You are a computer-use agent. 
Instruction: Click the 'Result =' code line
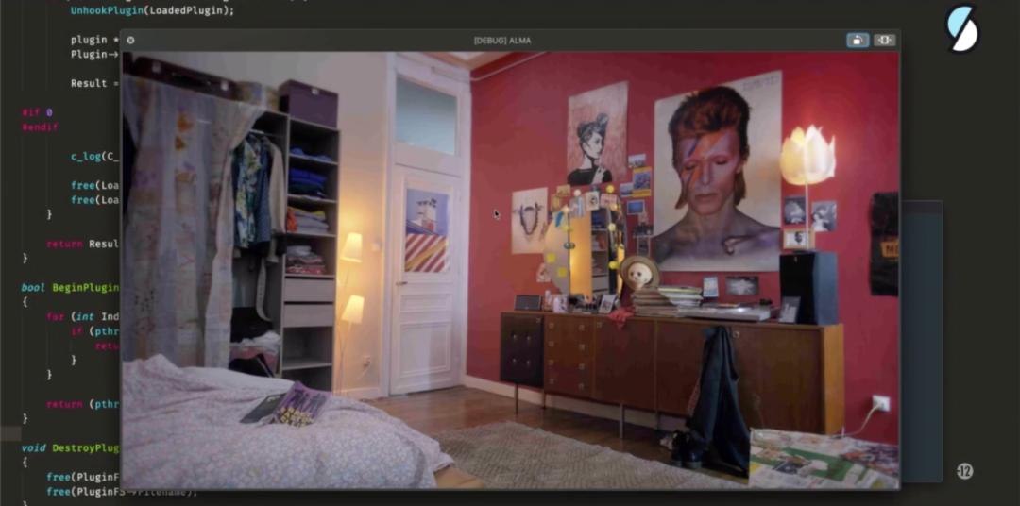[95, 83]
